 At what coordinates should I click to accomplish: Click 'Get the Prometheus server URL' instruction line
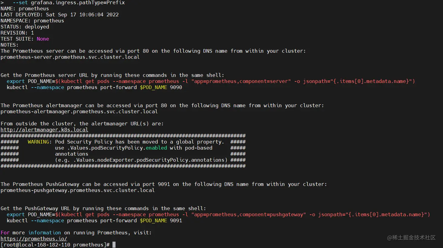[x=112, y=75]
